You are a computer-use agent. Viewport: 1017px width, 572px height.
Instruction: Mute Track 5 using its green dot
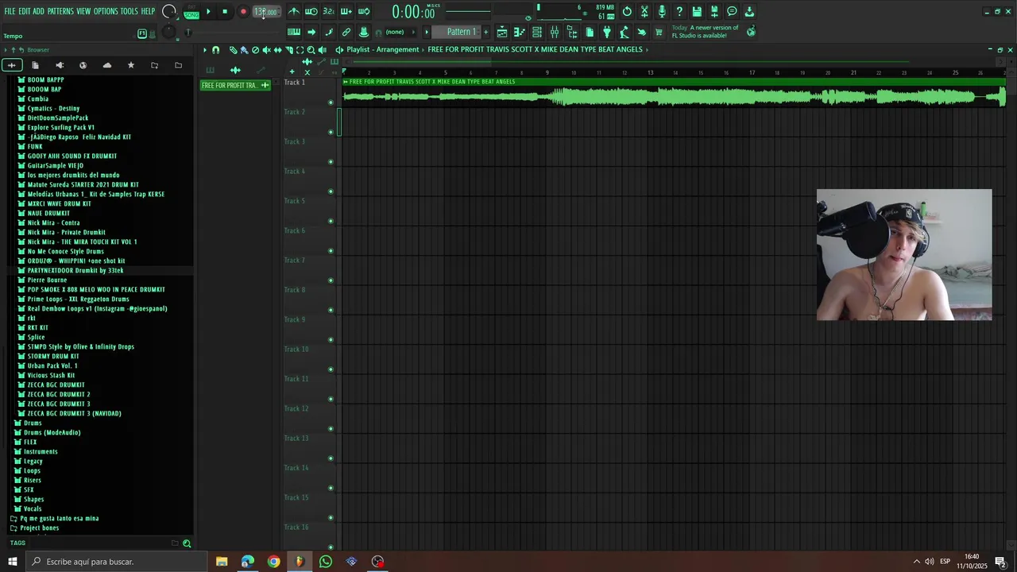pyautogui.click(x=331, y=221)
